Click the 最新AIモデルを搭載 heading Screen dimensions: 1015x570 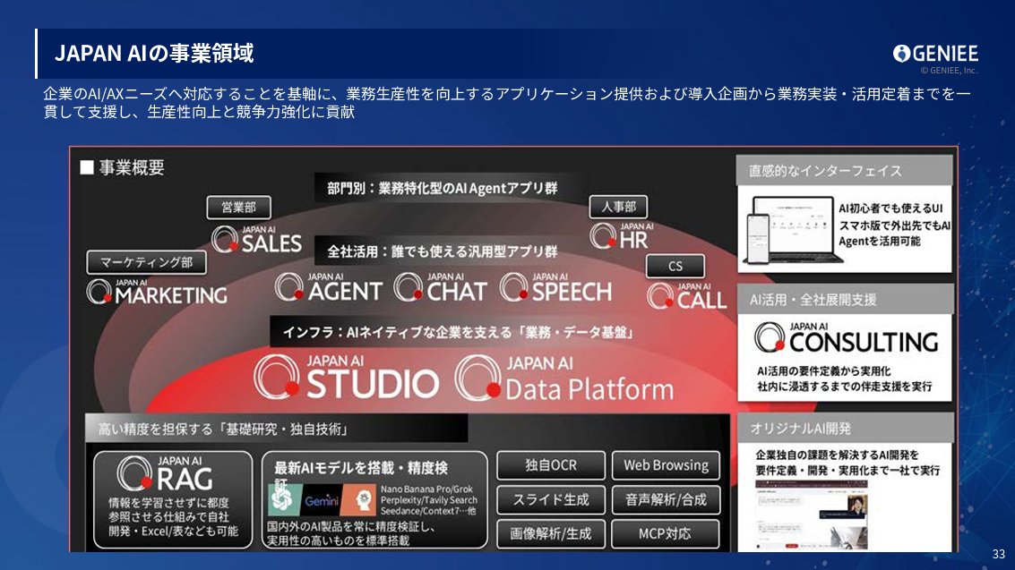pos(360,468)
